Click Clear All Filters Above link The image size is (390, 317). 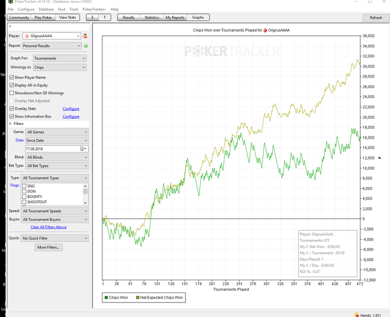[x=48, y=227]
